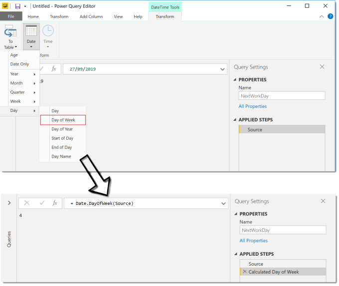This screenshot has width=339, height=286.
Task: Open the Year submenu
Action: click(x=19, y=74)
